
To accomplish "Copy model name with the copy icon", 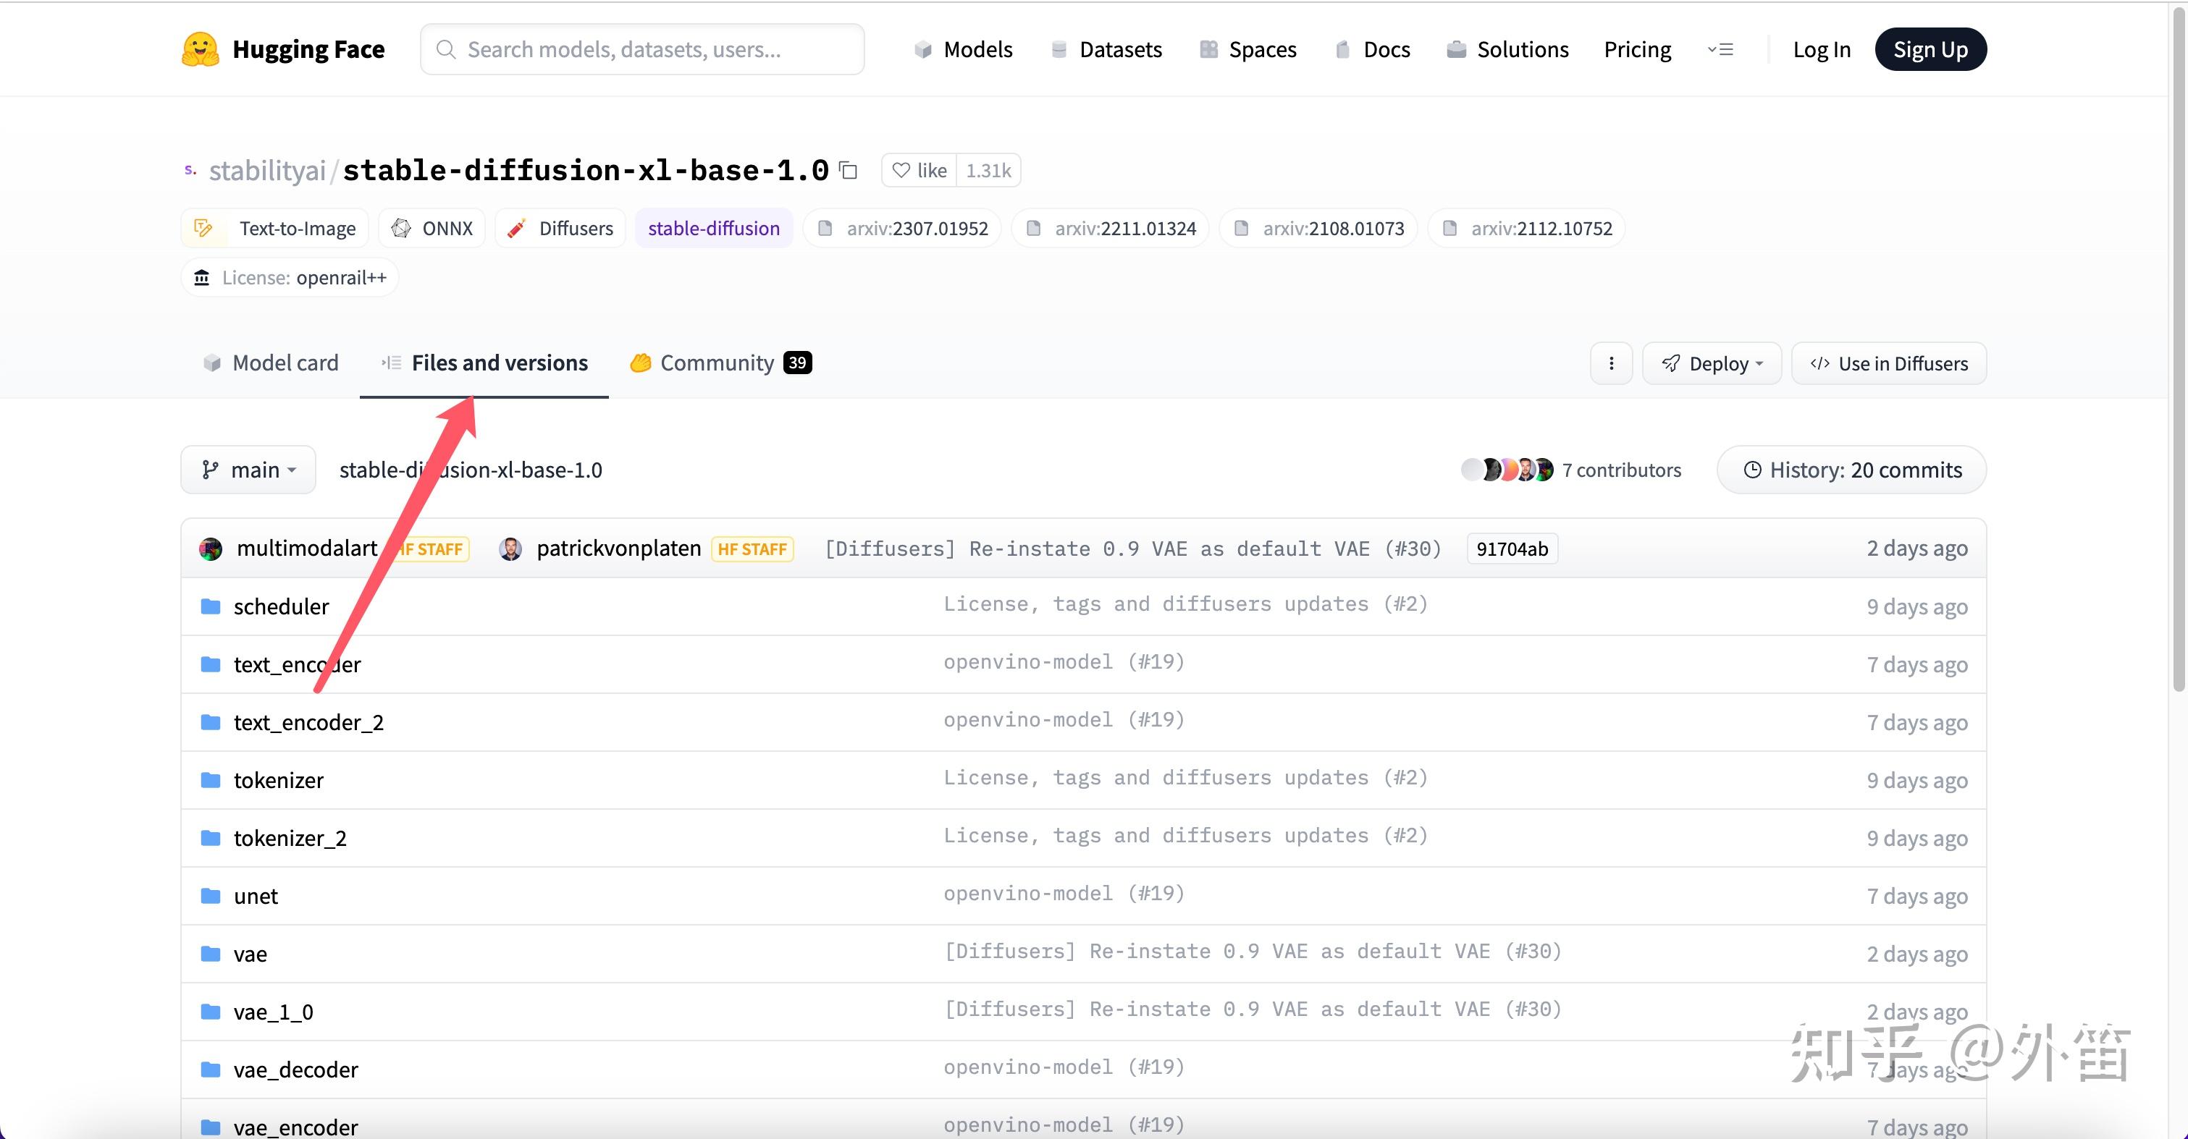I will pos(848,171).
